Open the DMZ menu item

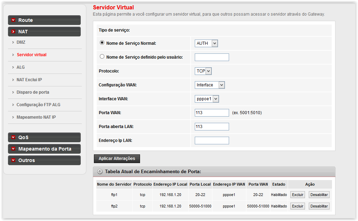pos(21,42)
